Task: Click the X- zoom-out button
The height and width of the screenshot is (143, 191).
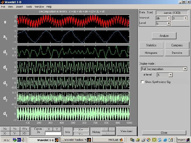Action: click(x=5, y=133)
